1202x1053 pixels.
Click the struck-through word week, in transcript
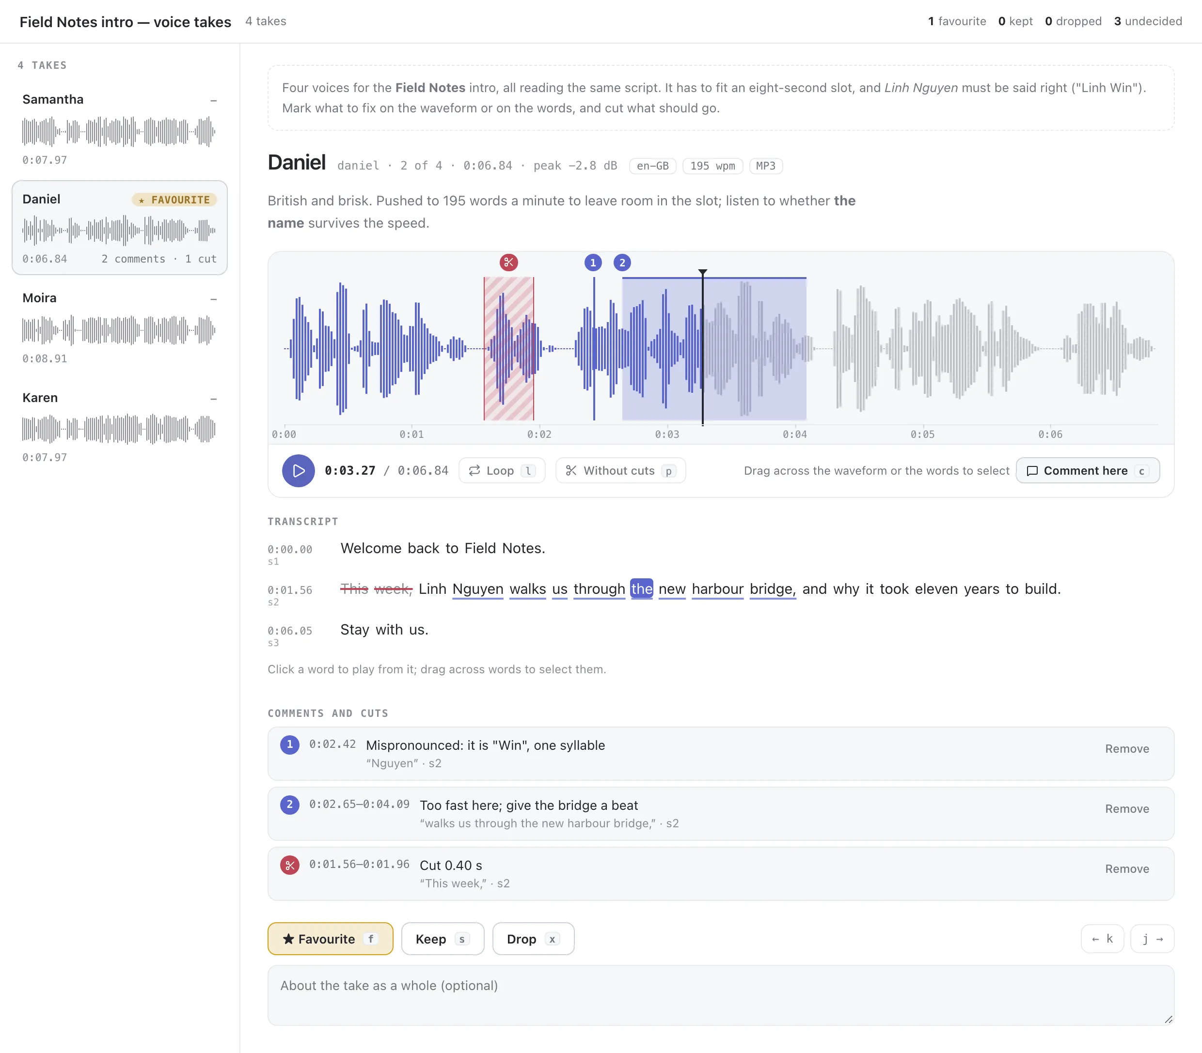click(x=394, y=589)
